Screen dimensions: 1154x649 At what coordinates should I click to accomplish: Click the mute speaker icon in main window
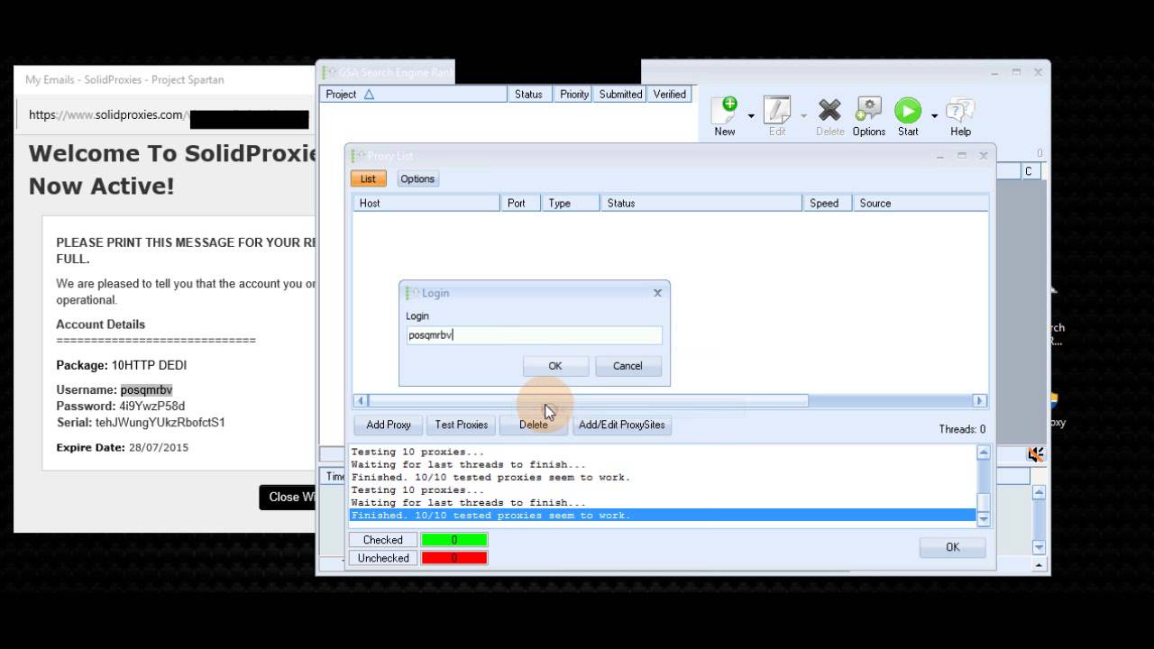[1036, 455]
